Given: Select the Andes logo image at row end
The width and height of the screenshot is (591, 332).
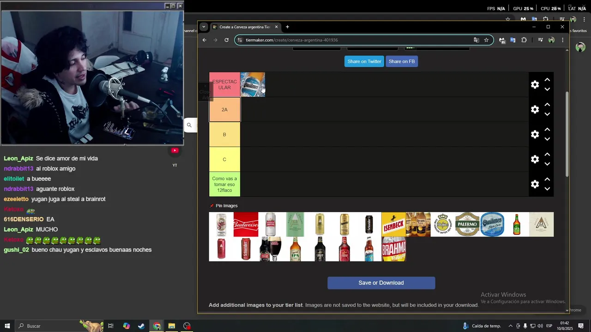Looking at the screenshot, I should [x=542, y=225].
